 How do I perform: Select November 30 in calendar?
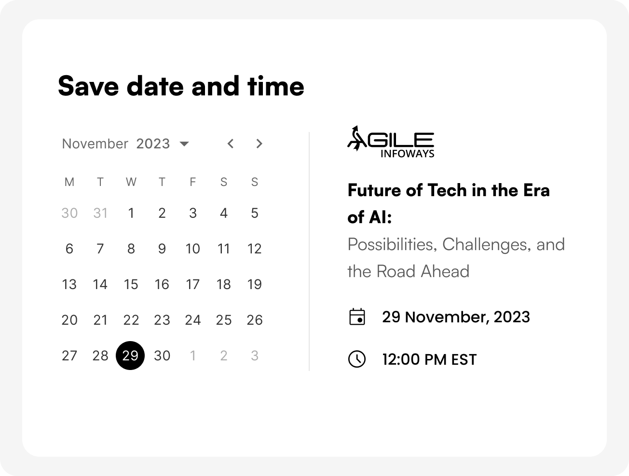click(x=162, y=356)
